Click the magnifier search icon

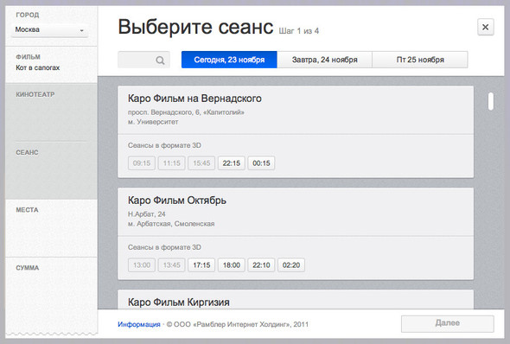tap(160, 61)
